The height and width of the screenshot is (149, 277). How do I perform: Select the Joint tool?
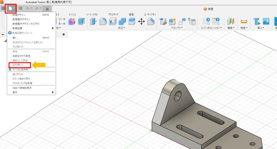182,22
